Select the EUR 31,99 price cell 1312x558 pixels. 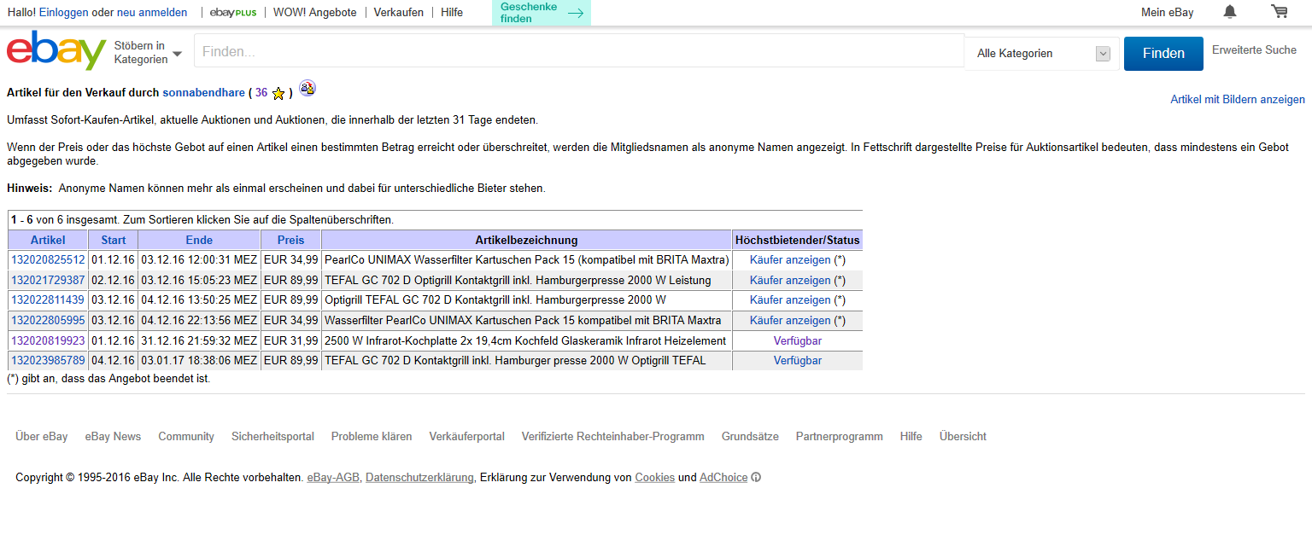[x=290, y=340]
